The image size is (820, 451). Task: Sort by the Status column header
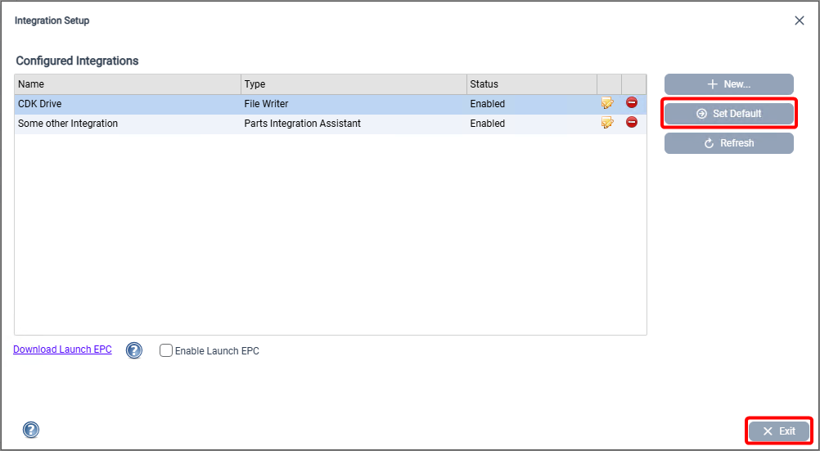pyautogui.click(x=532, y=84)
